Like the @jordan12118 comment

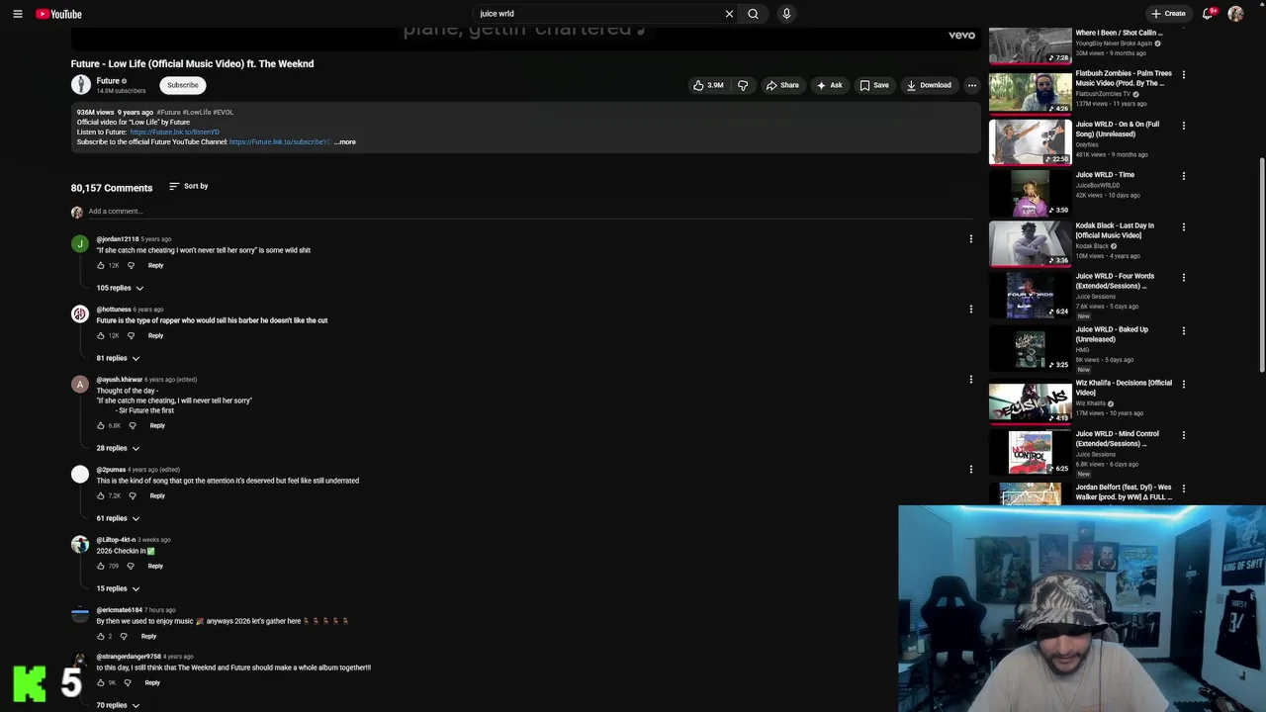[x=101, y=266]
